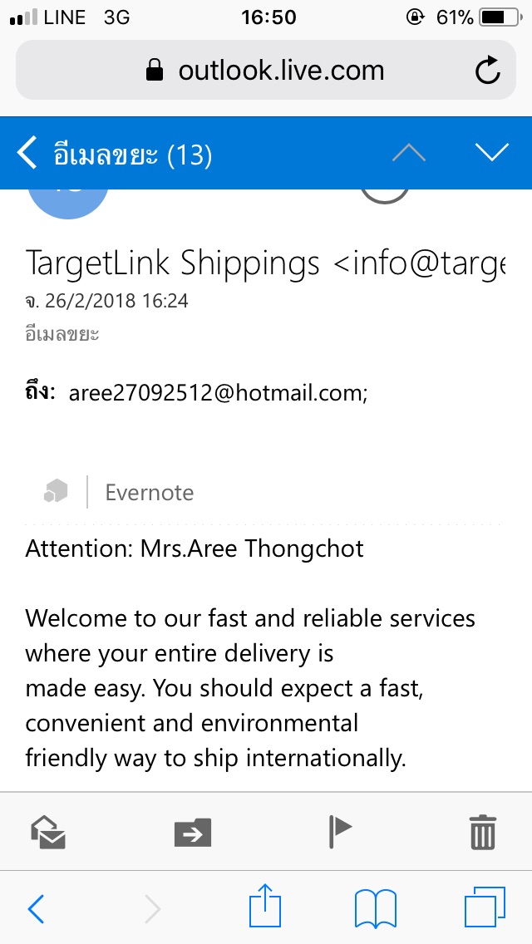
Task: Go back in Safari history
Action: tap(36, 909)
